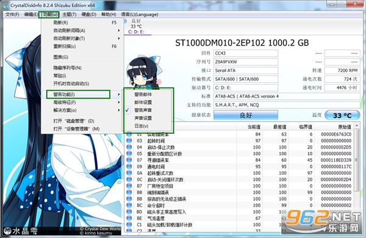Click the blue status orb for attribute 0C

point(129,180)
